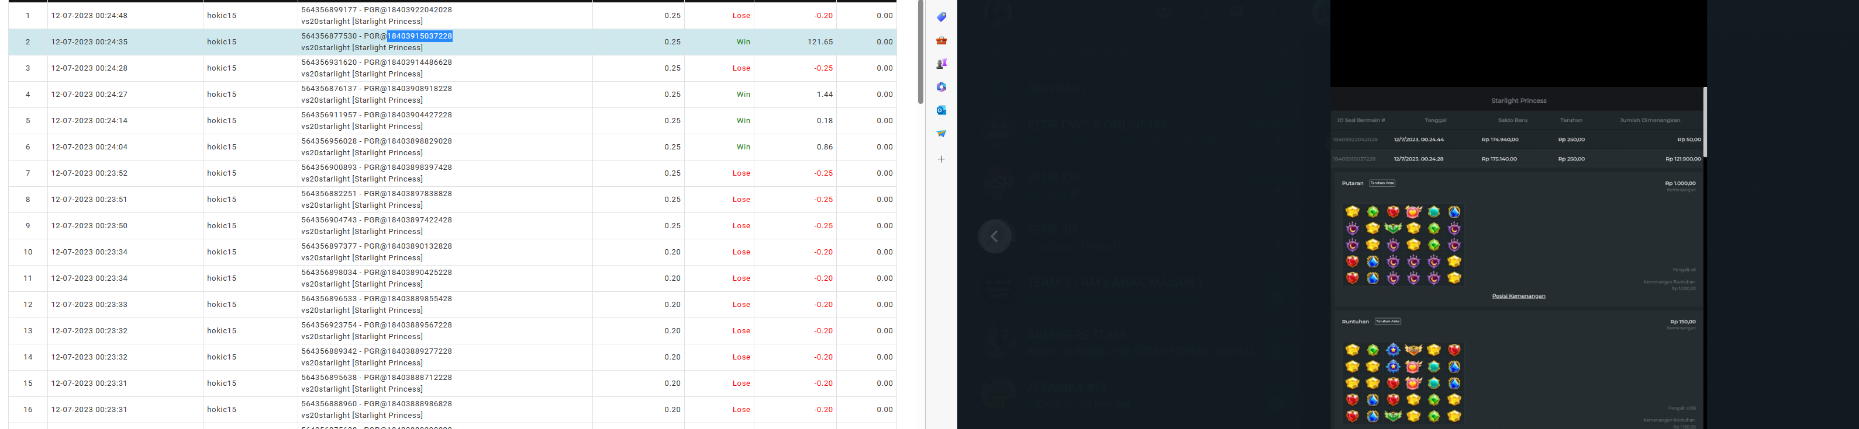Viewport: 1859px width, 429px height.
Task: Click the timestamp 12-07-2023 00:23:52
Action: [89, 173]
